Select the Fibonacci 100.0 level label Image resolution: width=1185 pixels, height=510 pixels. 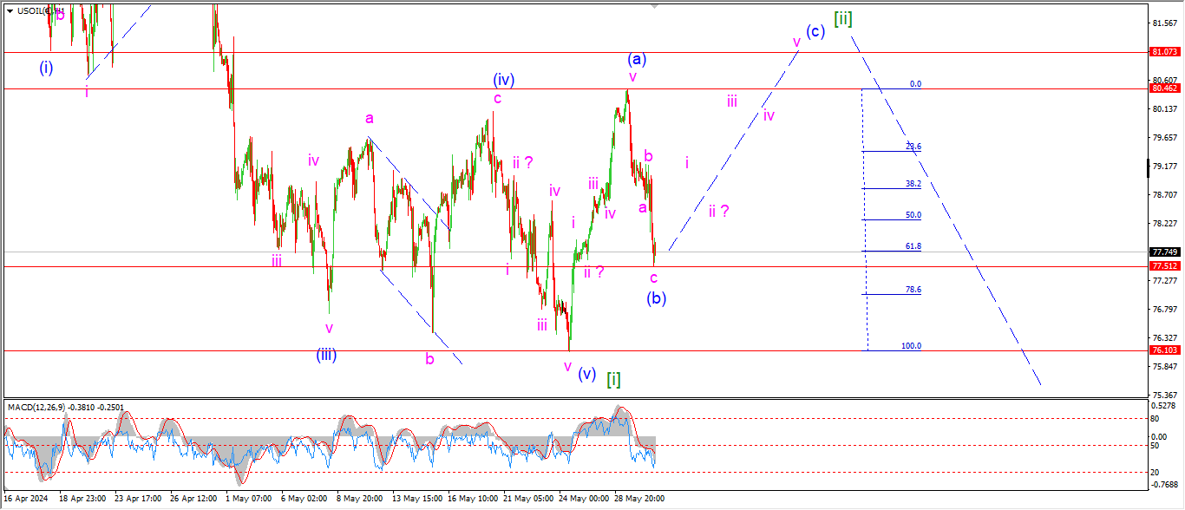tap(911, 345)
